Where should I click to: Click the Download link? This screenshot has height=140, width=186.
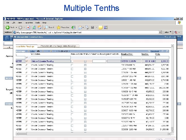155,51
